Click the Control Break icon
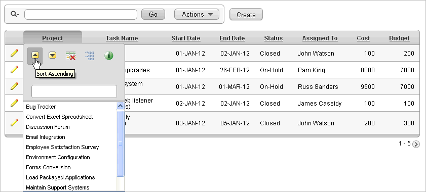The image size is (426, 192). point(89,56)
